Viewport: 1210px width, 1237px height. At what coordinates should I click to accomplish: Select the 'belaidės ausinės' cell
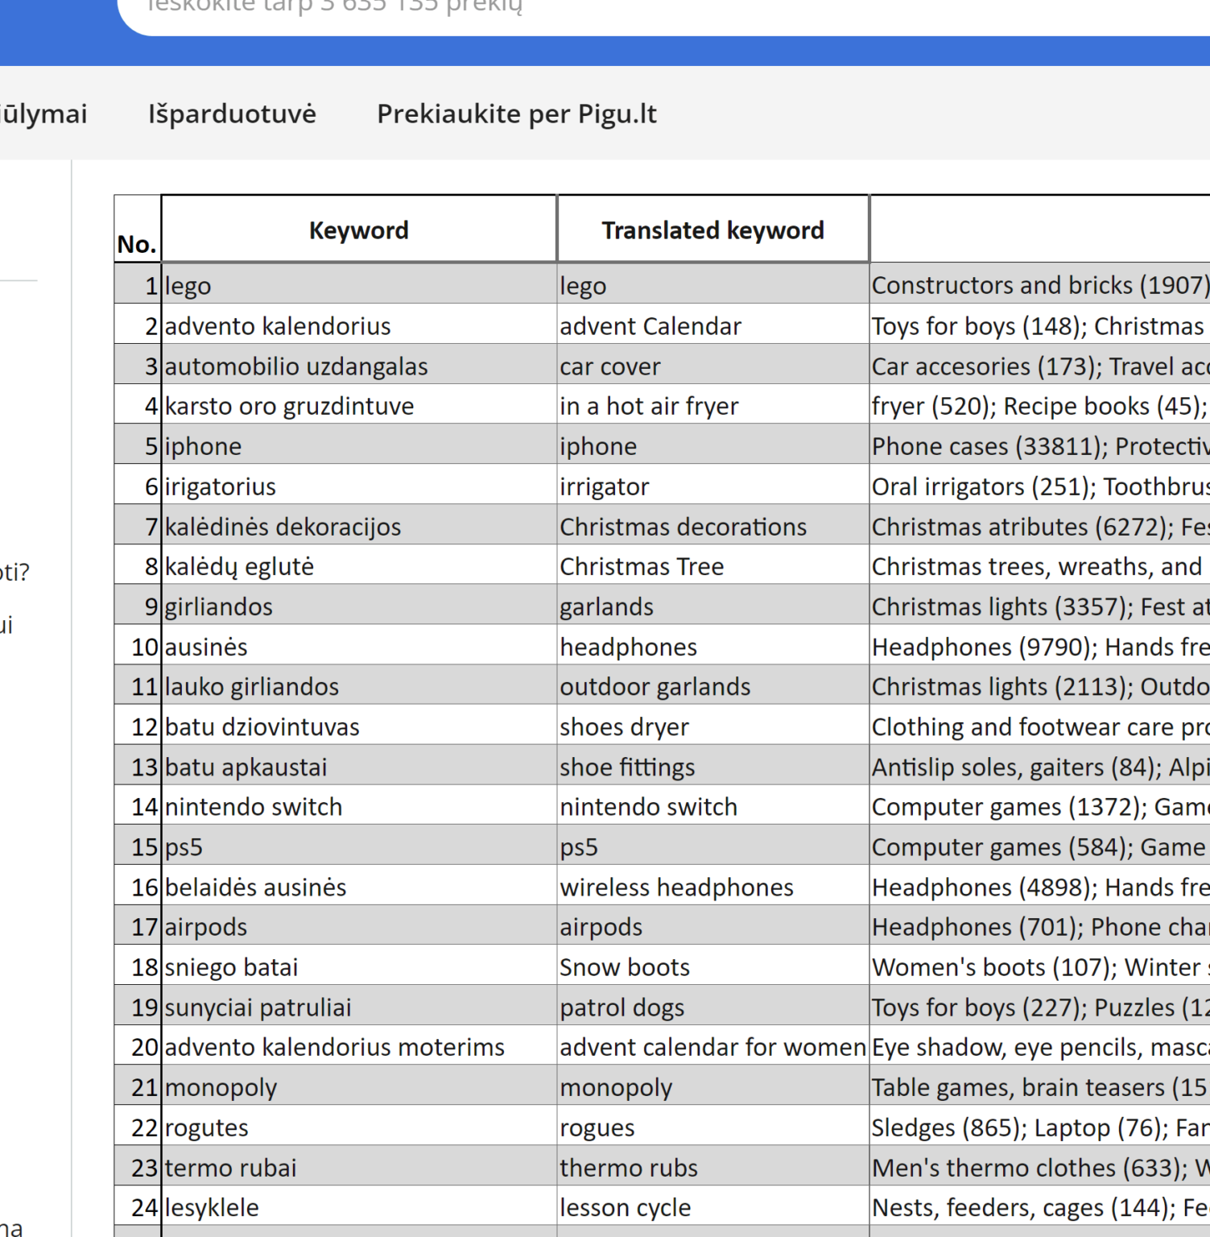359,885
